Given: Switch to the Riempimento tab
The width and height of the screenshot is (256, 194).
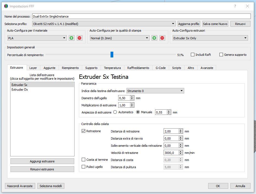Looking at the screenshot, I should tap(70, 68).
